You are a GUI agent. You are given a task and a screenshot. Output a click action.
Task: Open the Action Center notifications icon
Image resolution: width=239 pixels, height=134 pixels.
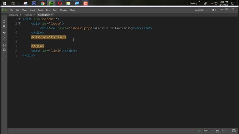click(x=233, y=3)
